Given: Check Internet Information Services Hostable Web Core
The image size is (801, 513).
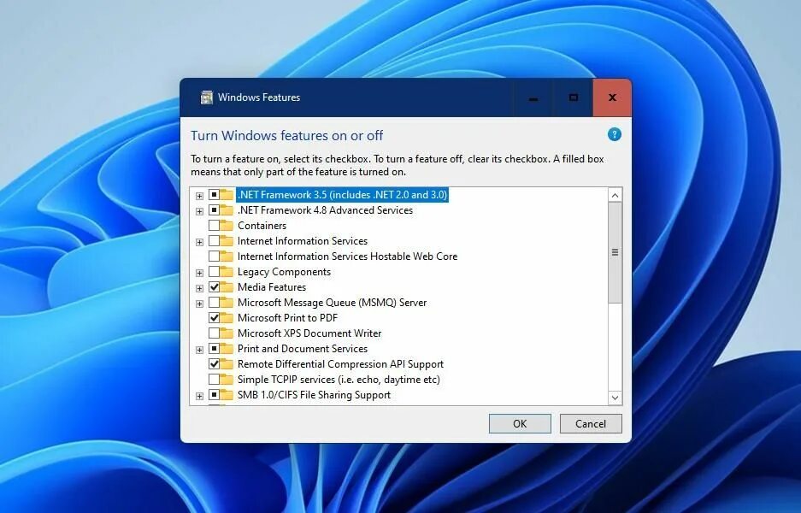Looking at the screenshot, I should pos(214,256).
